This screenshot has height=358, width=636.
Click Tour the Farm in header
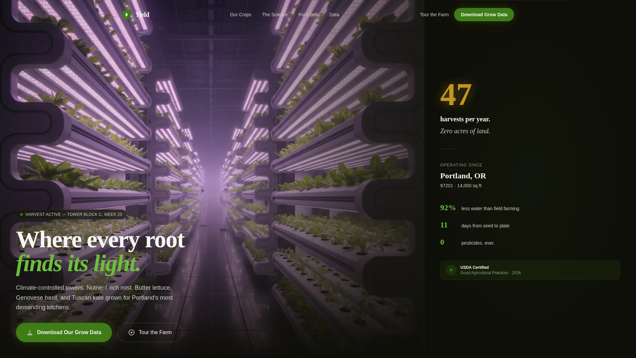[x=434, y=15]
